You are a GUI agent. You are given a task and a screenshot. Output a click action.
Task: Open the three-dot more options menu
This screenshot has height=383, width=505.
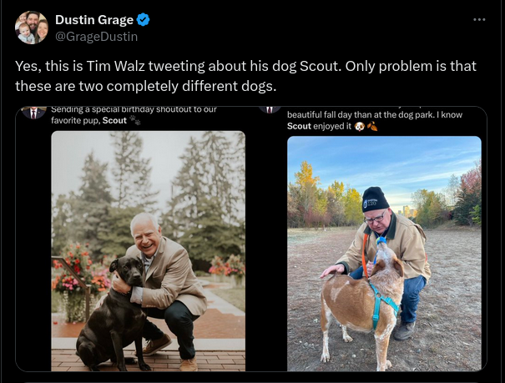point(479,20)
